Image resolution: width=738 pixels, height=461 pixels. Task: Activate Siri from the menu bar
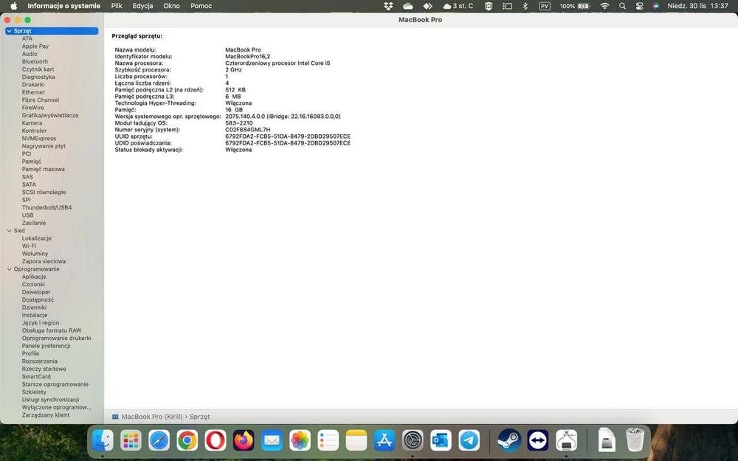tap(656, 6)
